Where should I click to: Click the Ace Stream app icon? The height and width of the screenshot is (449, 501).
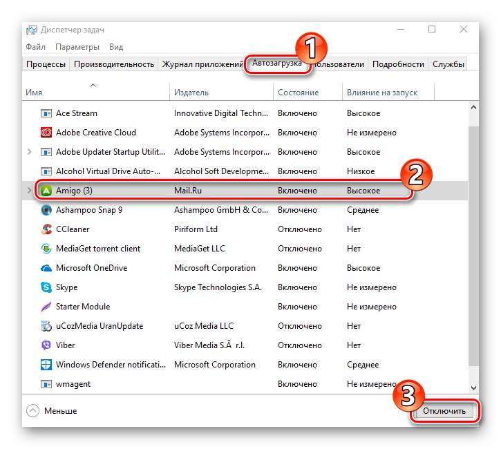click(x=46, y=113)
